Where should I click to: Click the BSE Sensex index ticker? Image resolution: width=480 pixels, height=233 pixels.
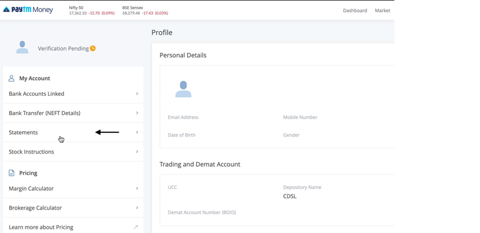145,10
